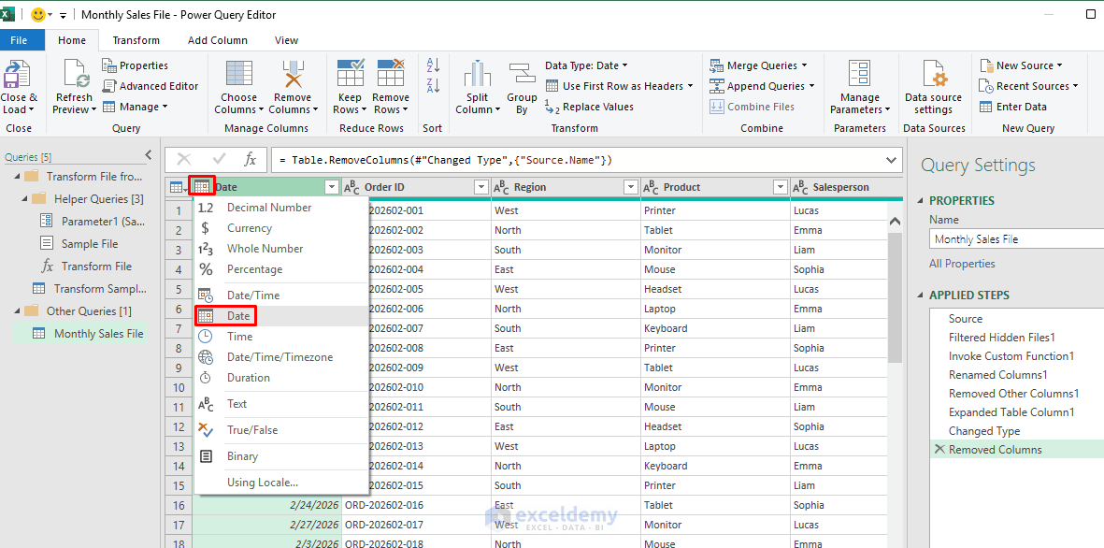Click the Refresh Preview icon
This screenshot has width=1104, height=548.
pyautogui.click(x=75, y=75)
